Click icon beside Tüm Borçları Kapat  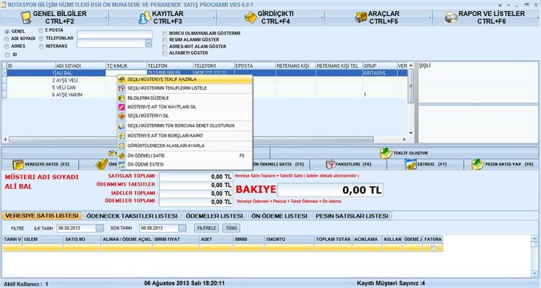click(121, 136)
